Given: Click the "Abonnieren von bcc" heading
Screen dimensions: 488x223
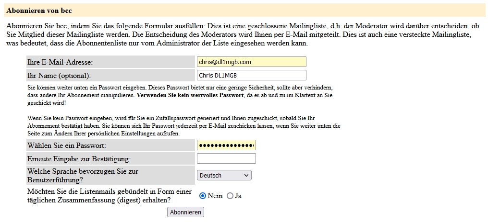Looking at the screenshot, I should coord(39,10).
